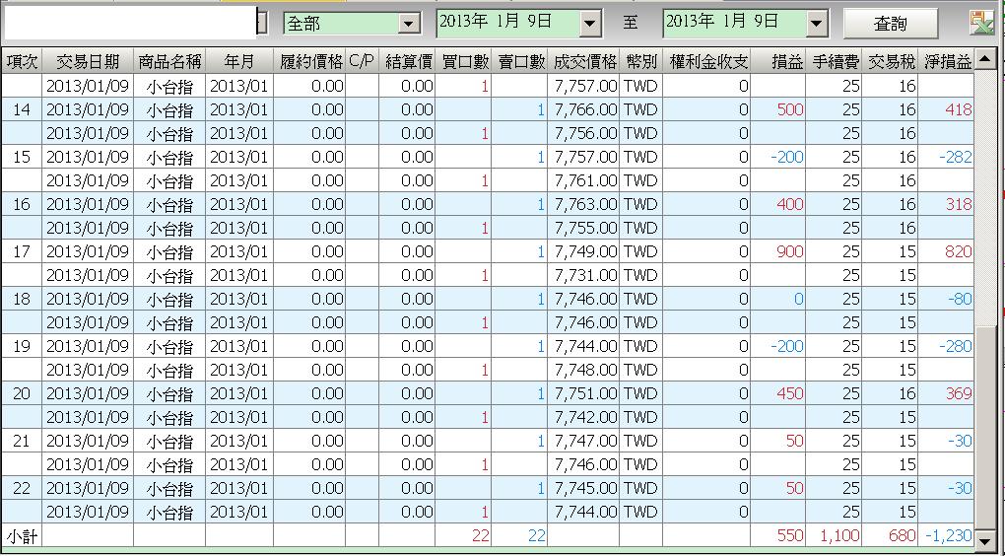Click the 損益 column header
The height and width of the screenshot is (556, 1005).
[778, 61]
